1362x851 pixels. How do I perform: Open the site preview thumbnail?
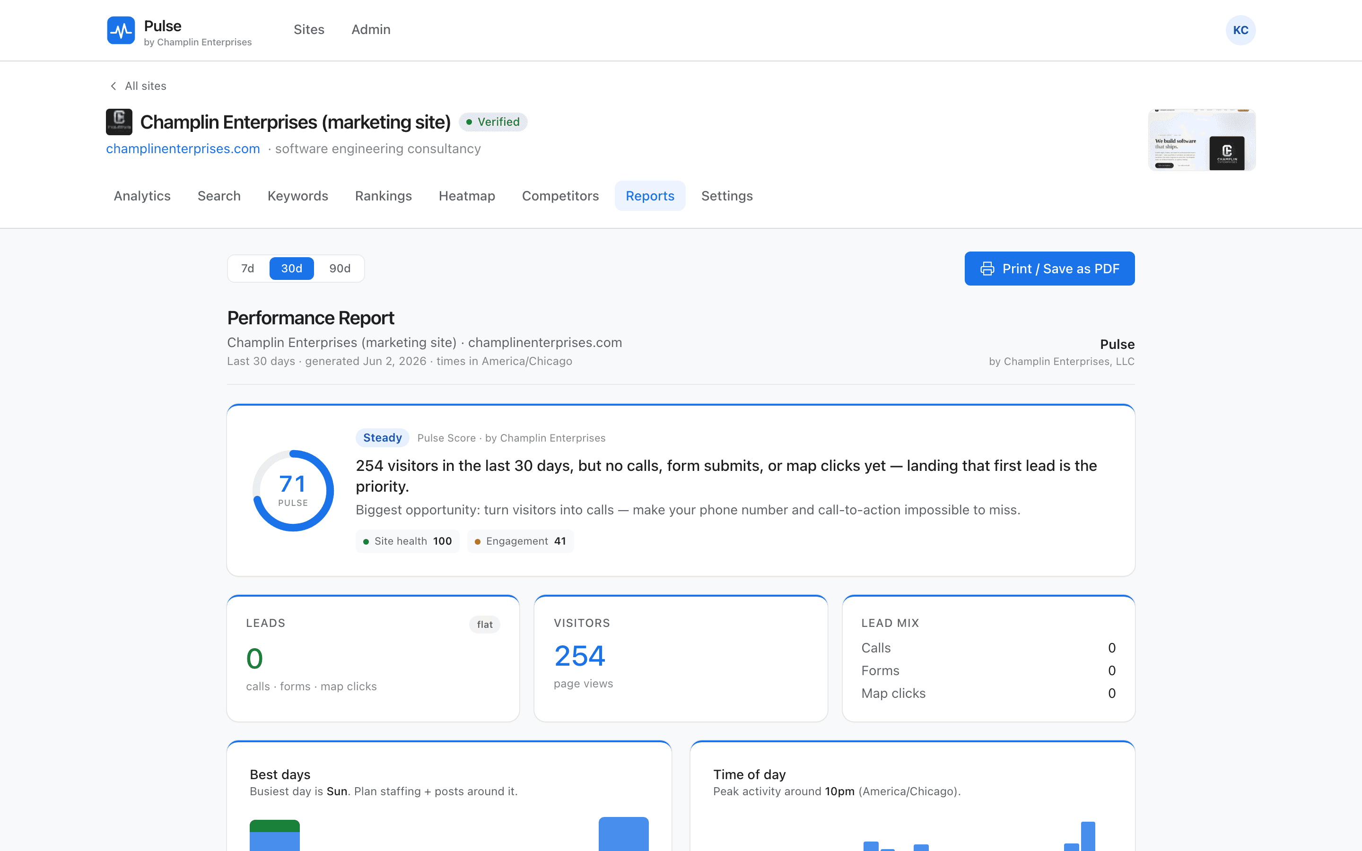pos(1202,139)
